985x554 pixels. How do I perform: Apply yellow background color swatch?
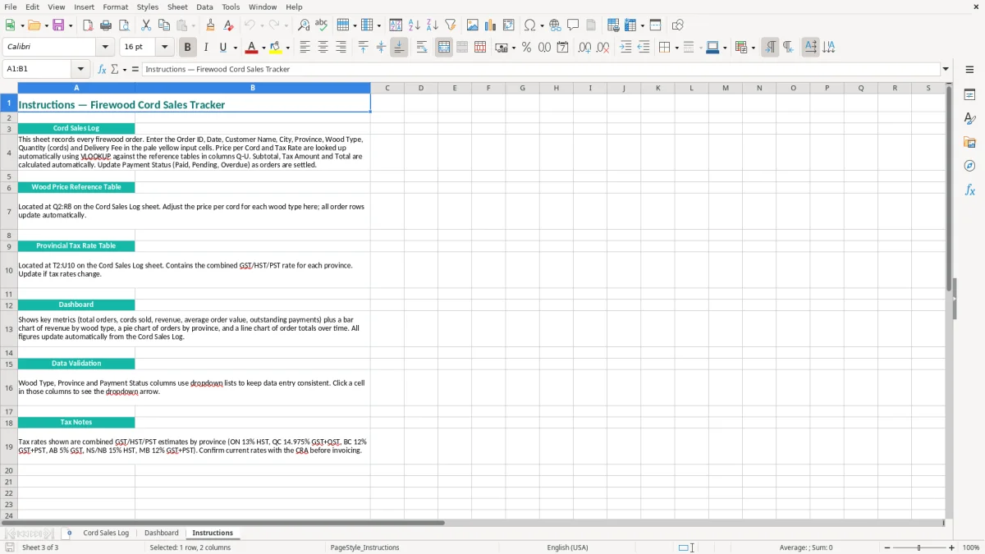click(276, 48)
